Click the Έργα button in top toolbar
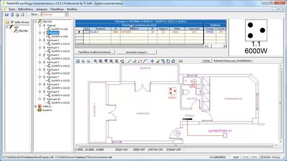Viewport: 287px width, 161px height. (x=34, y=14)
